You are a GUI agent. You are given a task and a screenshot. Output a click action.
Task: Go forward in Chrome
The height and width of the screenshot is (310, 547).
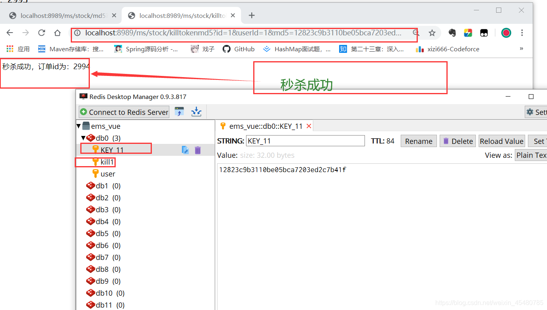[x=26, y=33]
